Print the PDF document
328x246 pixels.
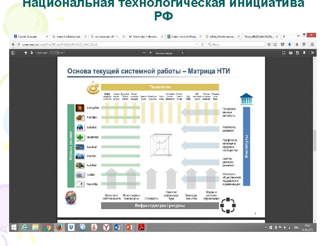point(291,53)
